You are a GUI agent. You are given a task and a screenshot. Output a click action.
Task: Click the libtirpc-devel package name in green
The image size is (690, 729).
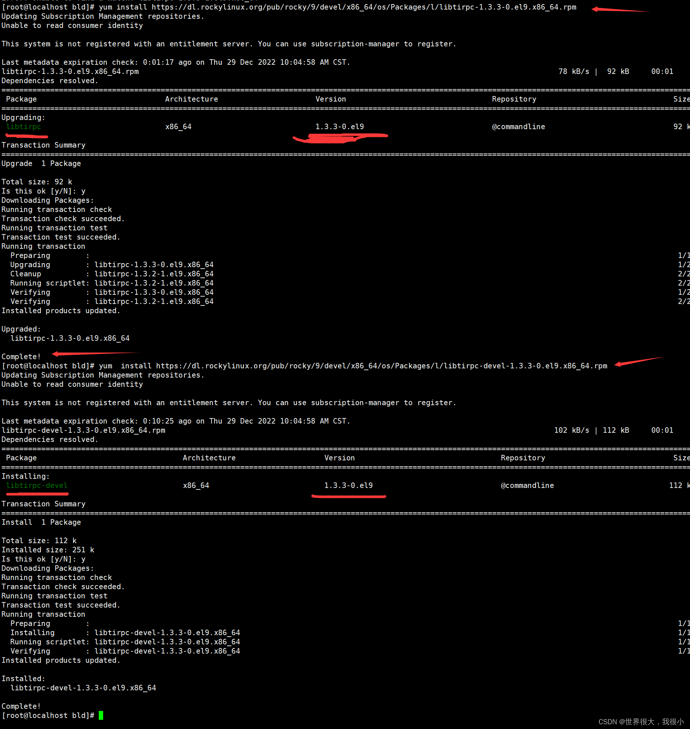37,485
